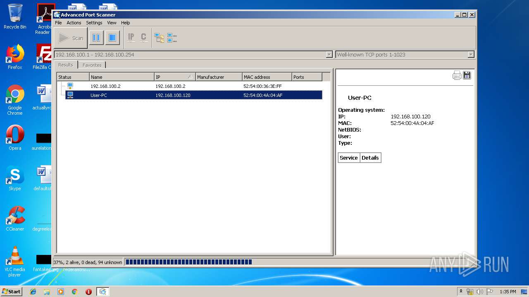This screenshot has height=297, width=529.
Task: Click the taskbar clock 1:35 PM
Action: click(x=508, y=292)
